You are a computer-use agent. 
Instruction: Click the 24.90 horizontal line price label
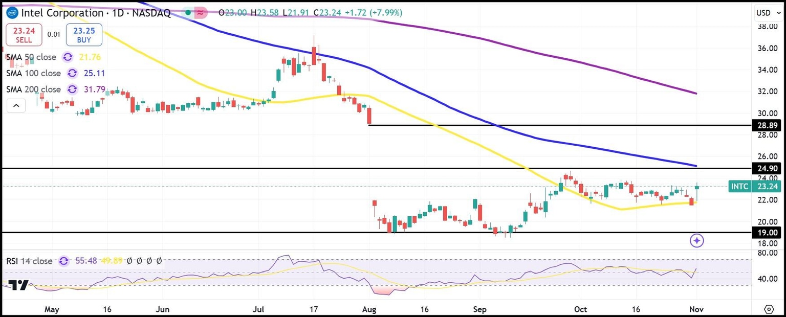tap(766, 168)
